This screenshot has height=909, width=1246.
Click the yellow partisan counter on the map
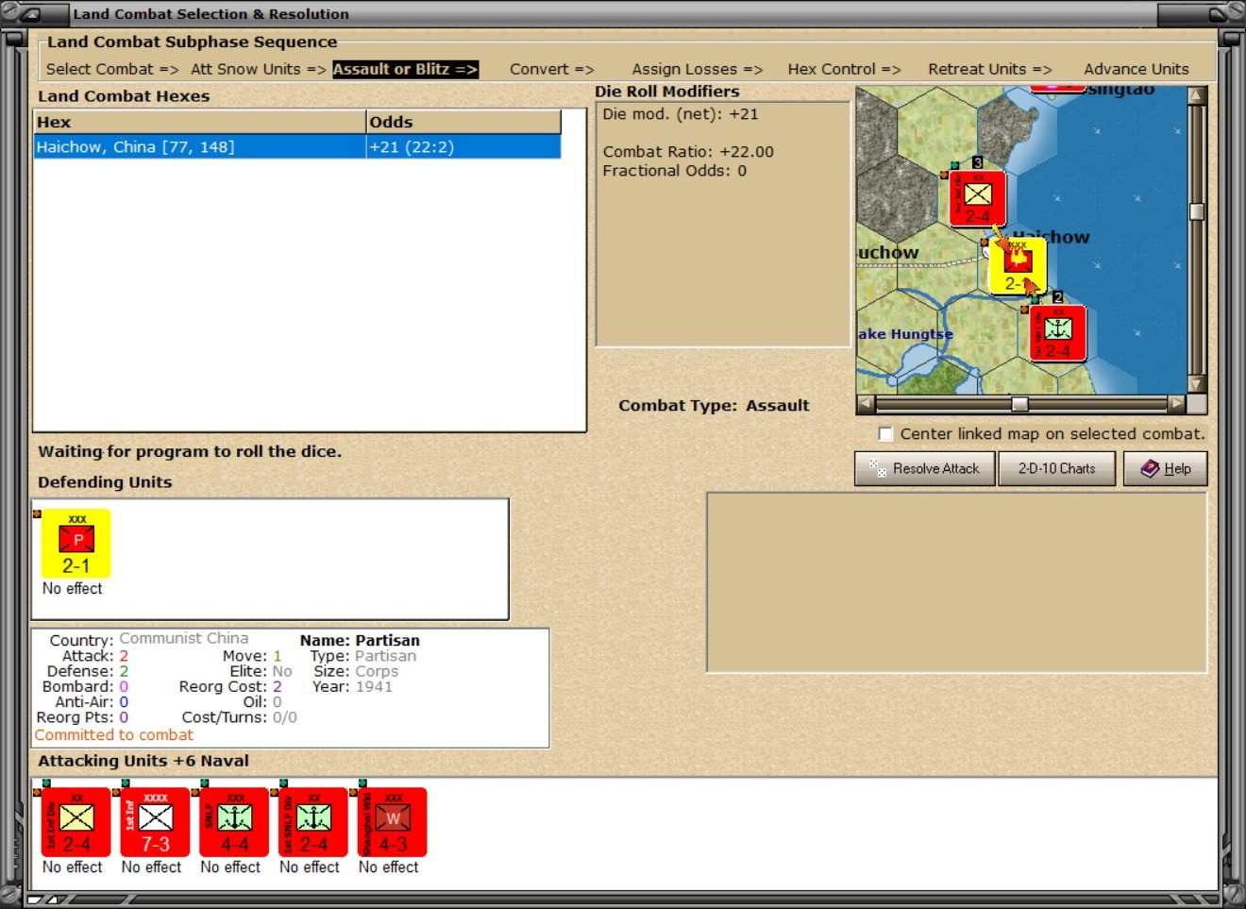pos(1017,265)
